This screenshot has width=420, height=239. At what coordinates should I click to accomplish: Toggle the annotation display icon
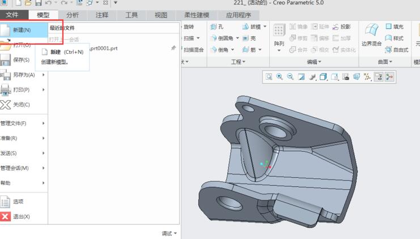point(379,77)
